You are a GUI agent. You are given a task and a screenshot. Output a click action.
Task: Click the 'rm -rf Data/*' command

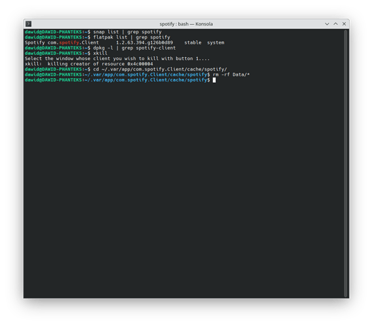coord(231,74)
